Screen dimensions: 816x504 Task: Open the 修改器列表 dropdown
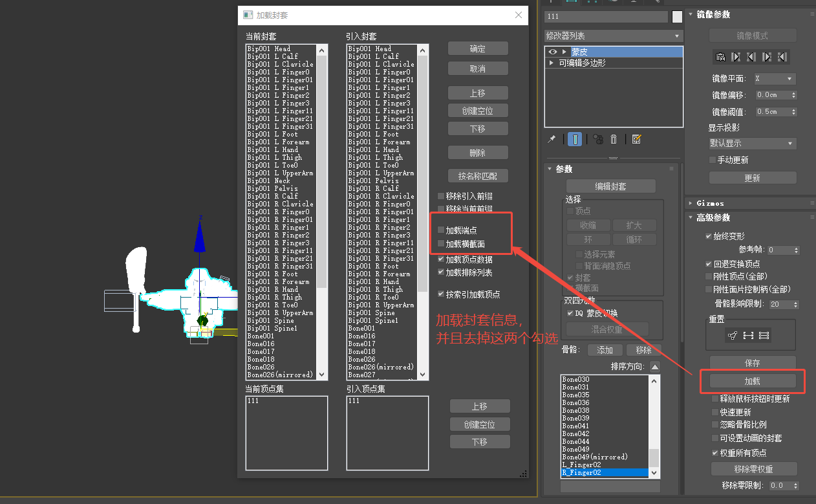(x=613, y=36)
